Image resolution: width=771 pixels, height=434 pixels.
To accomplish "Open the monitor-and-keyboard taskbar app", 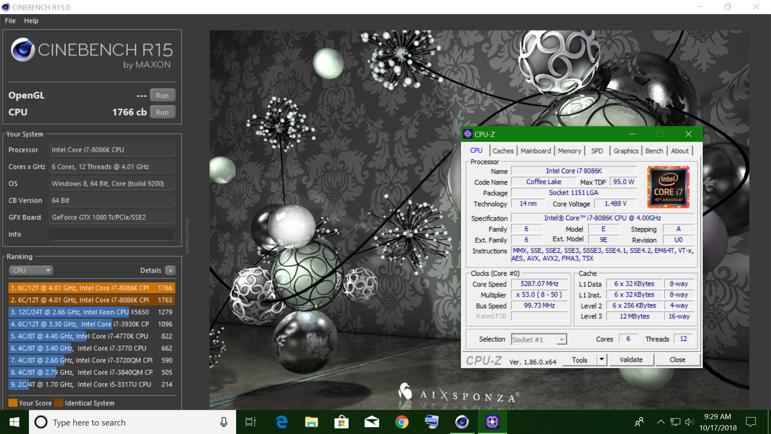I will pos(432,422).
